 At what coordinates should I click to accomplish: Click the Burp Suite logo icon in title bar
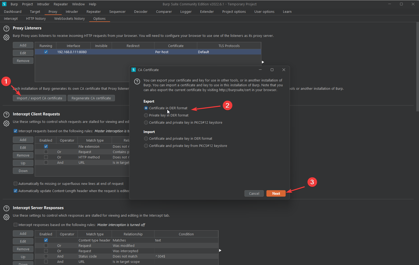4,4
